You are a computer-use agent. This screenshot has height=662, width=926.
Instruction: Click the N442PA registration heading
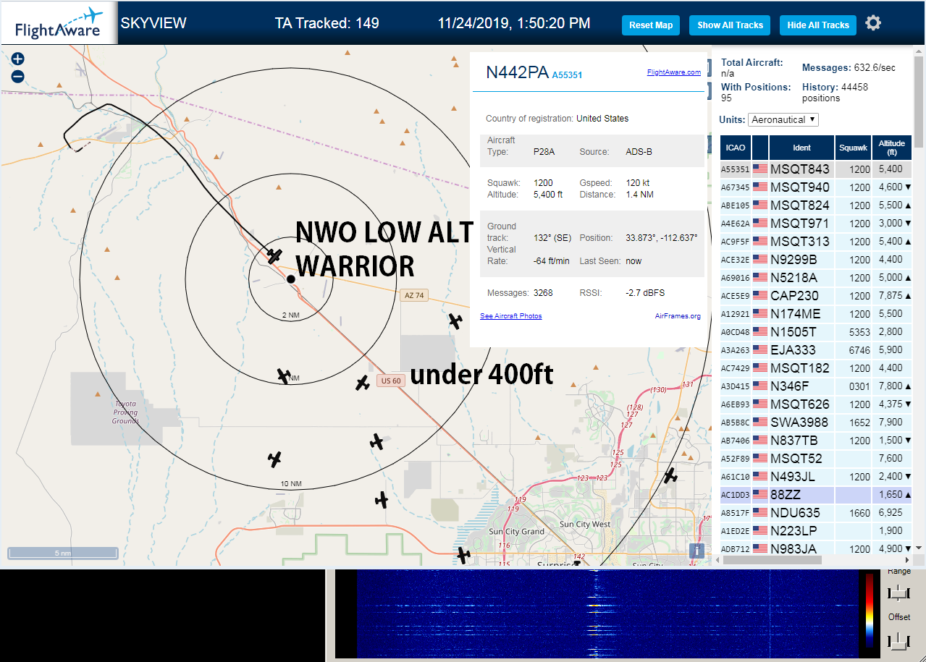tap(517, 72)
